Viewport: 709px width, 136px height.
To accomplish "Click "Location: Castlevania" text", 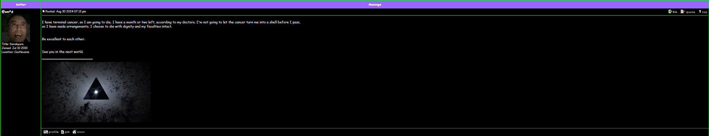I will click(x=16, y=52).
